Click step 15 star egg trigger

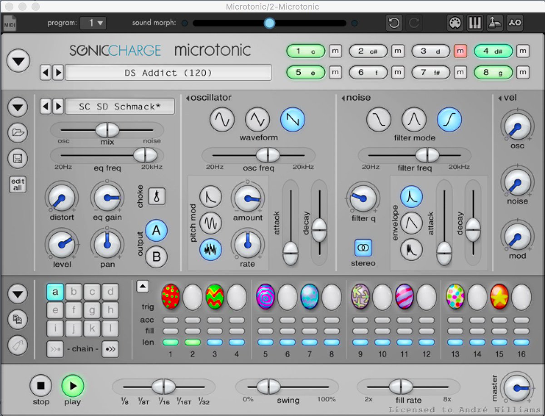(x=499, y=297)
